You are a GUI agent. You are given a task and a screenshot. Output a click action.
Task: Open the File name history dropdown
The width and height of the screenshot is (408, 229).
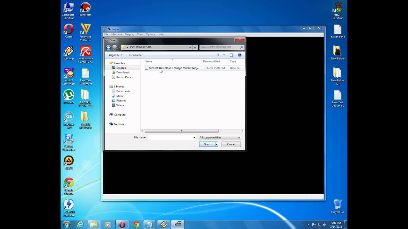(194, 138)
